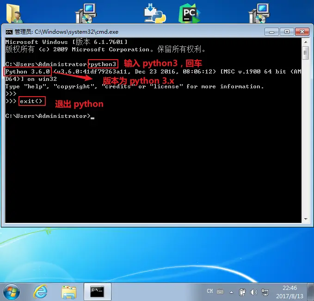The width and height of the screenshot is (314, 301).
Task: Open the clock showing 22:46
Action: tap(289, 288)
